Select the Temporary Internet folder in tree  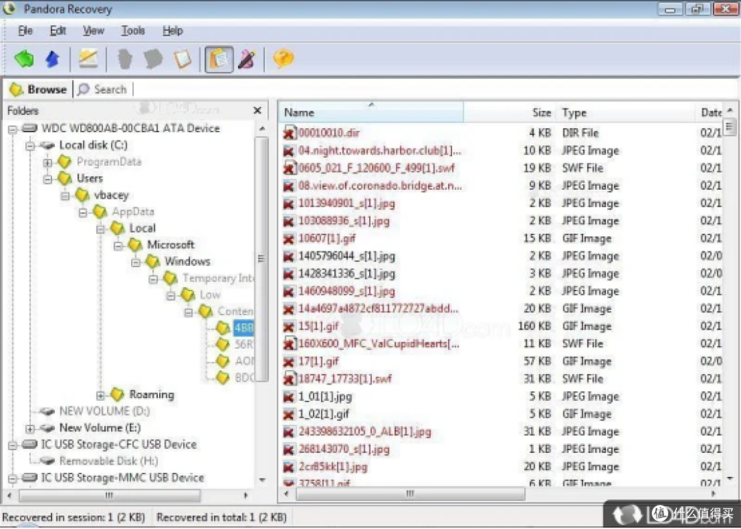pos(218,278)
